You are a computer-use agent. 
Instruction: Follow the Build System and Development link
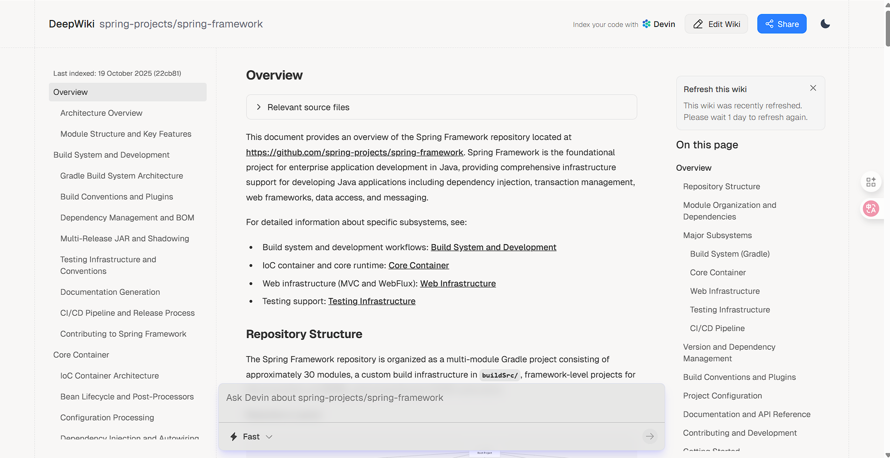(x=493, y=247)
